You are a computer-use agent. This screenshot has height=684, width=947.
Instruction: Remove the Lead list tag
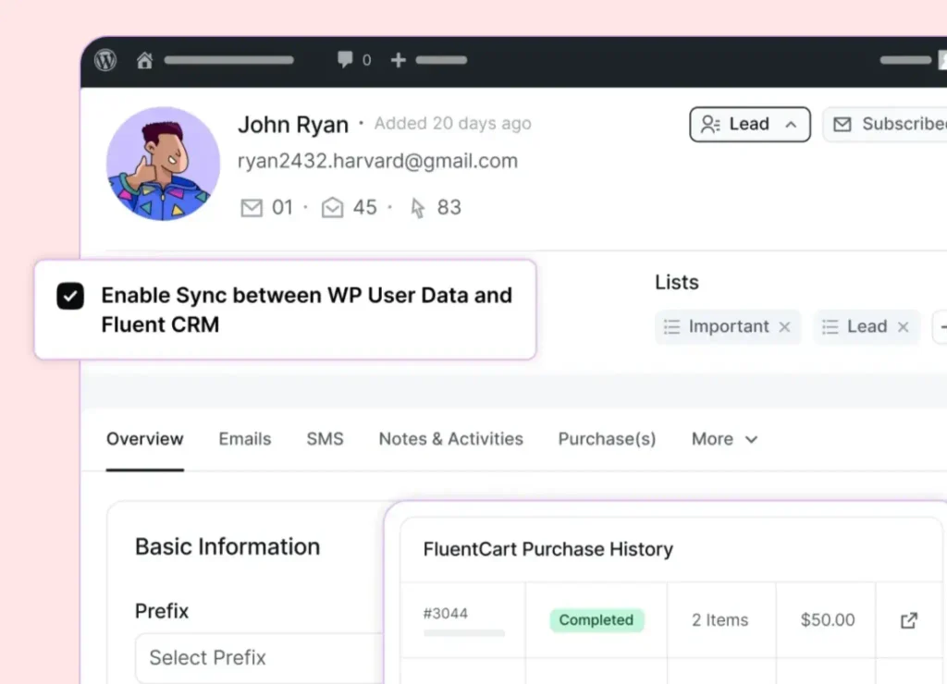[903, 327]
